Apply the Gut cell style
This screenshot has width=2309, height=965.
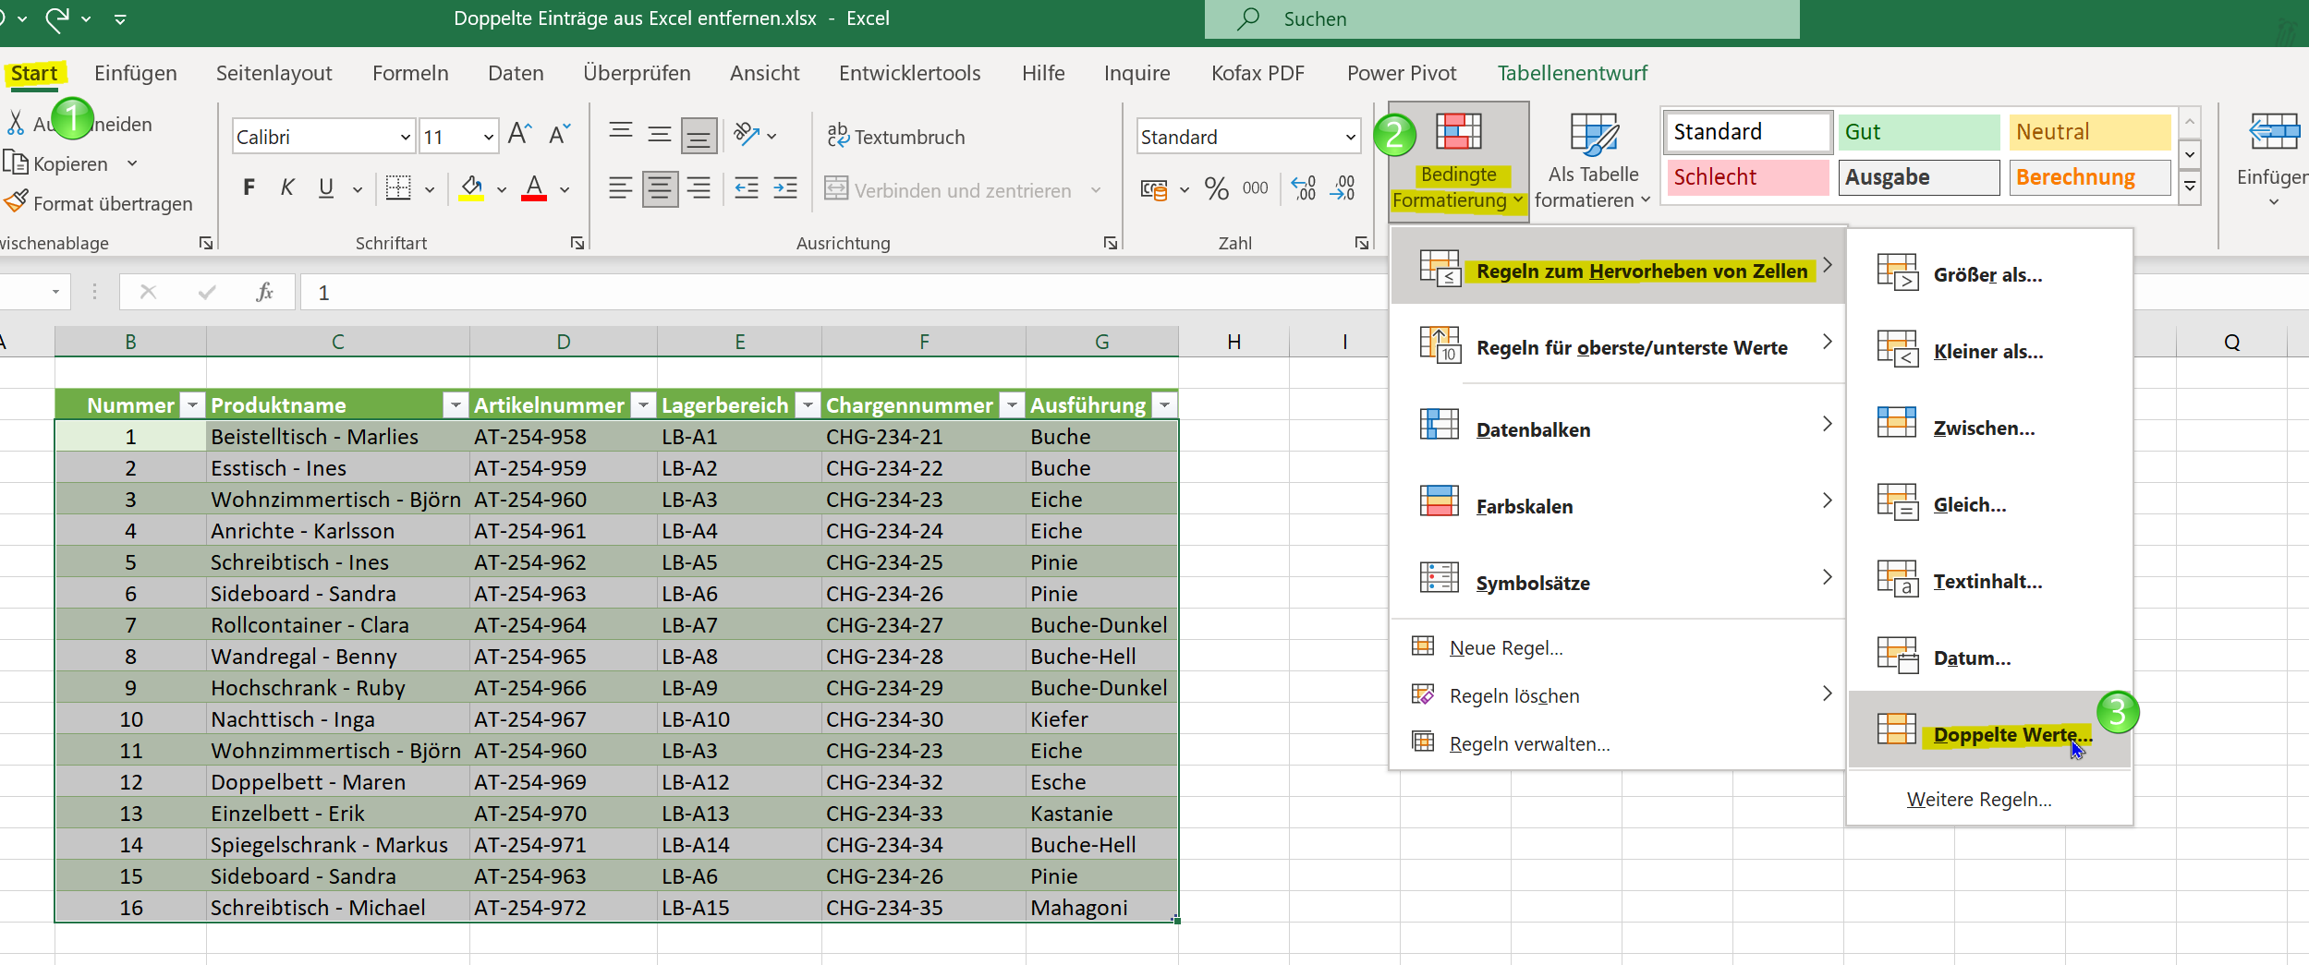1919,132
